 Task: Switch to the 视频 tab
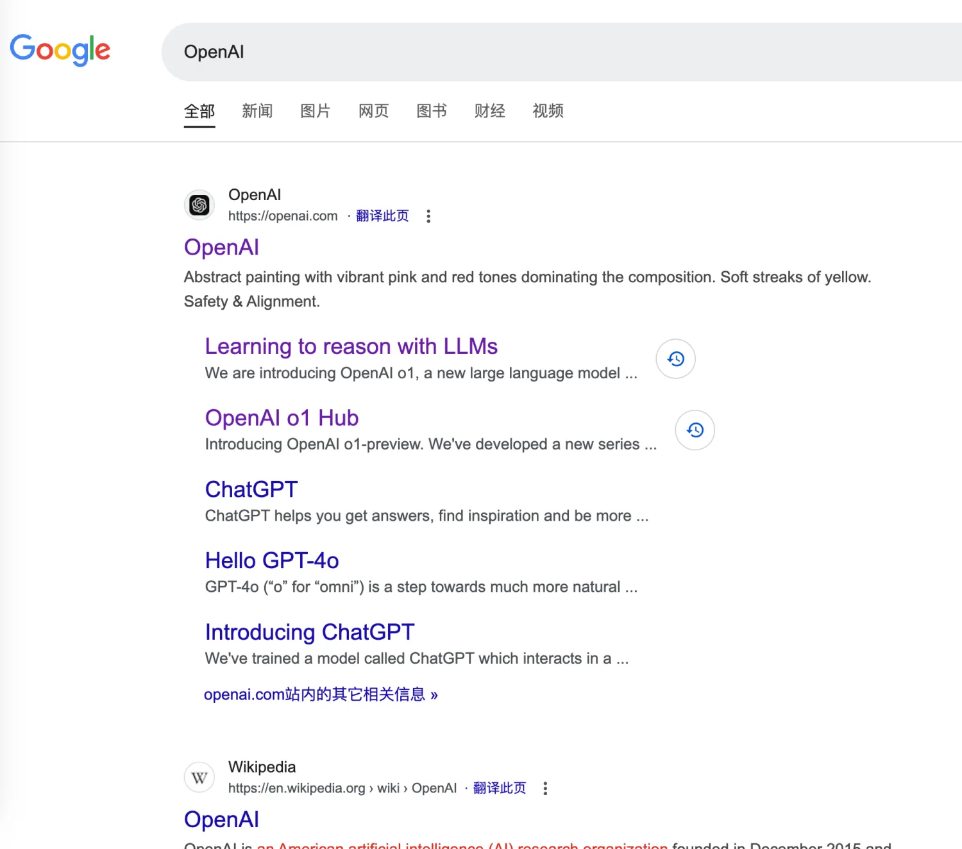548,112
